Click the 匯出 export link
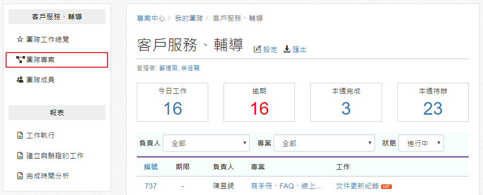This screenshot has width=483, height=195. [x=300, y=50]
